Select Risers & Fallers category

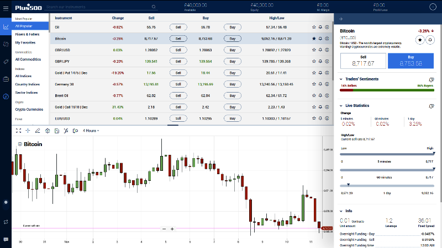(x=27, y=34)
